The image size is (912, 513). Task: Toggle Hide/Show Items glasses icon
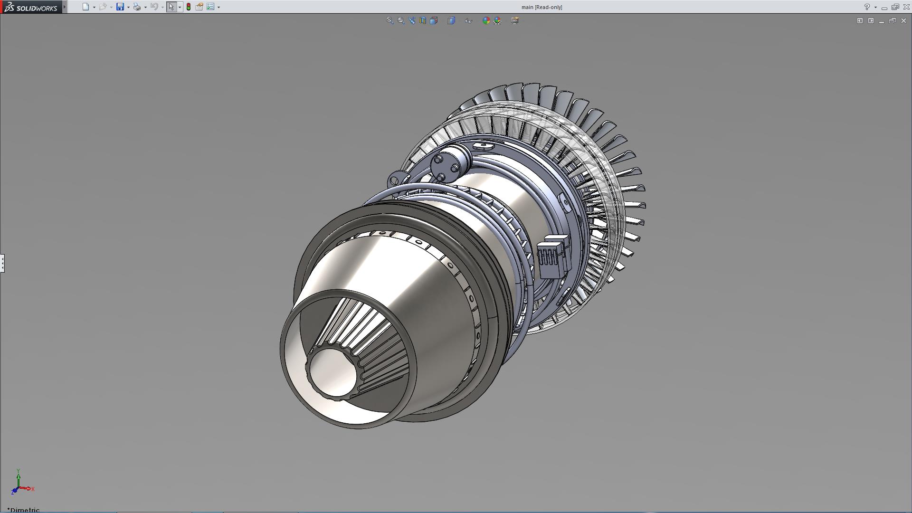click(468, 20)
